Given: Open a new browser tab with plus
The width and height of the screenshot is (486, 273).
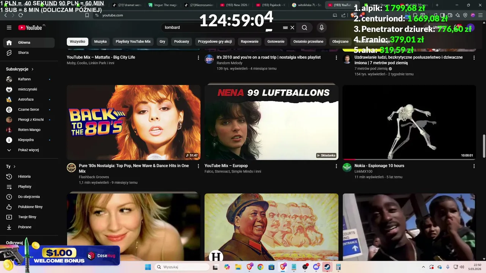Looking at the screenshot, I should pyautogui.click(x=437, y=5).
